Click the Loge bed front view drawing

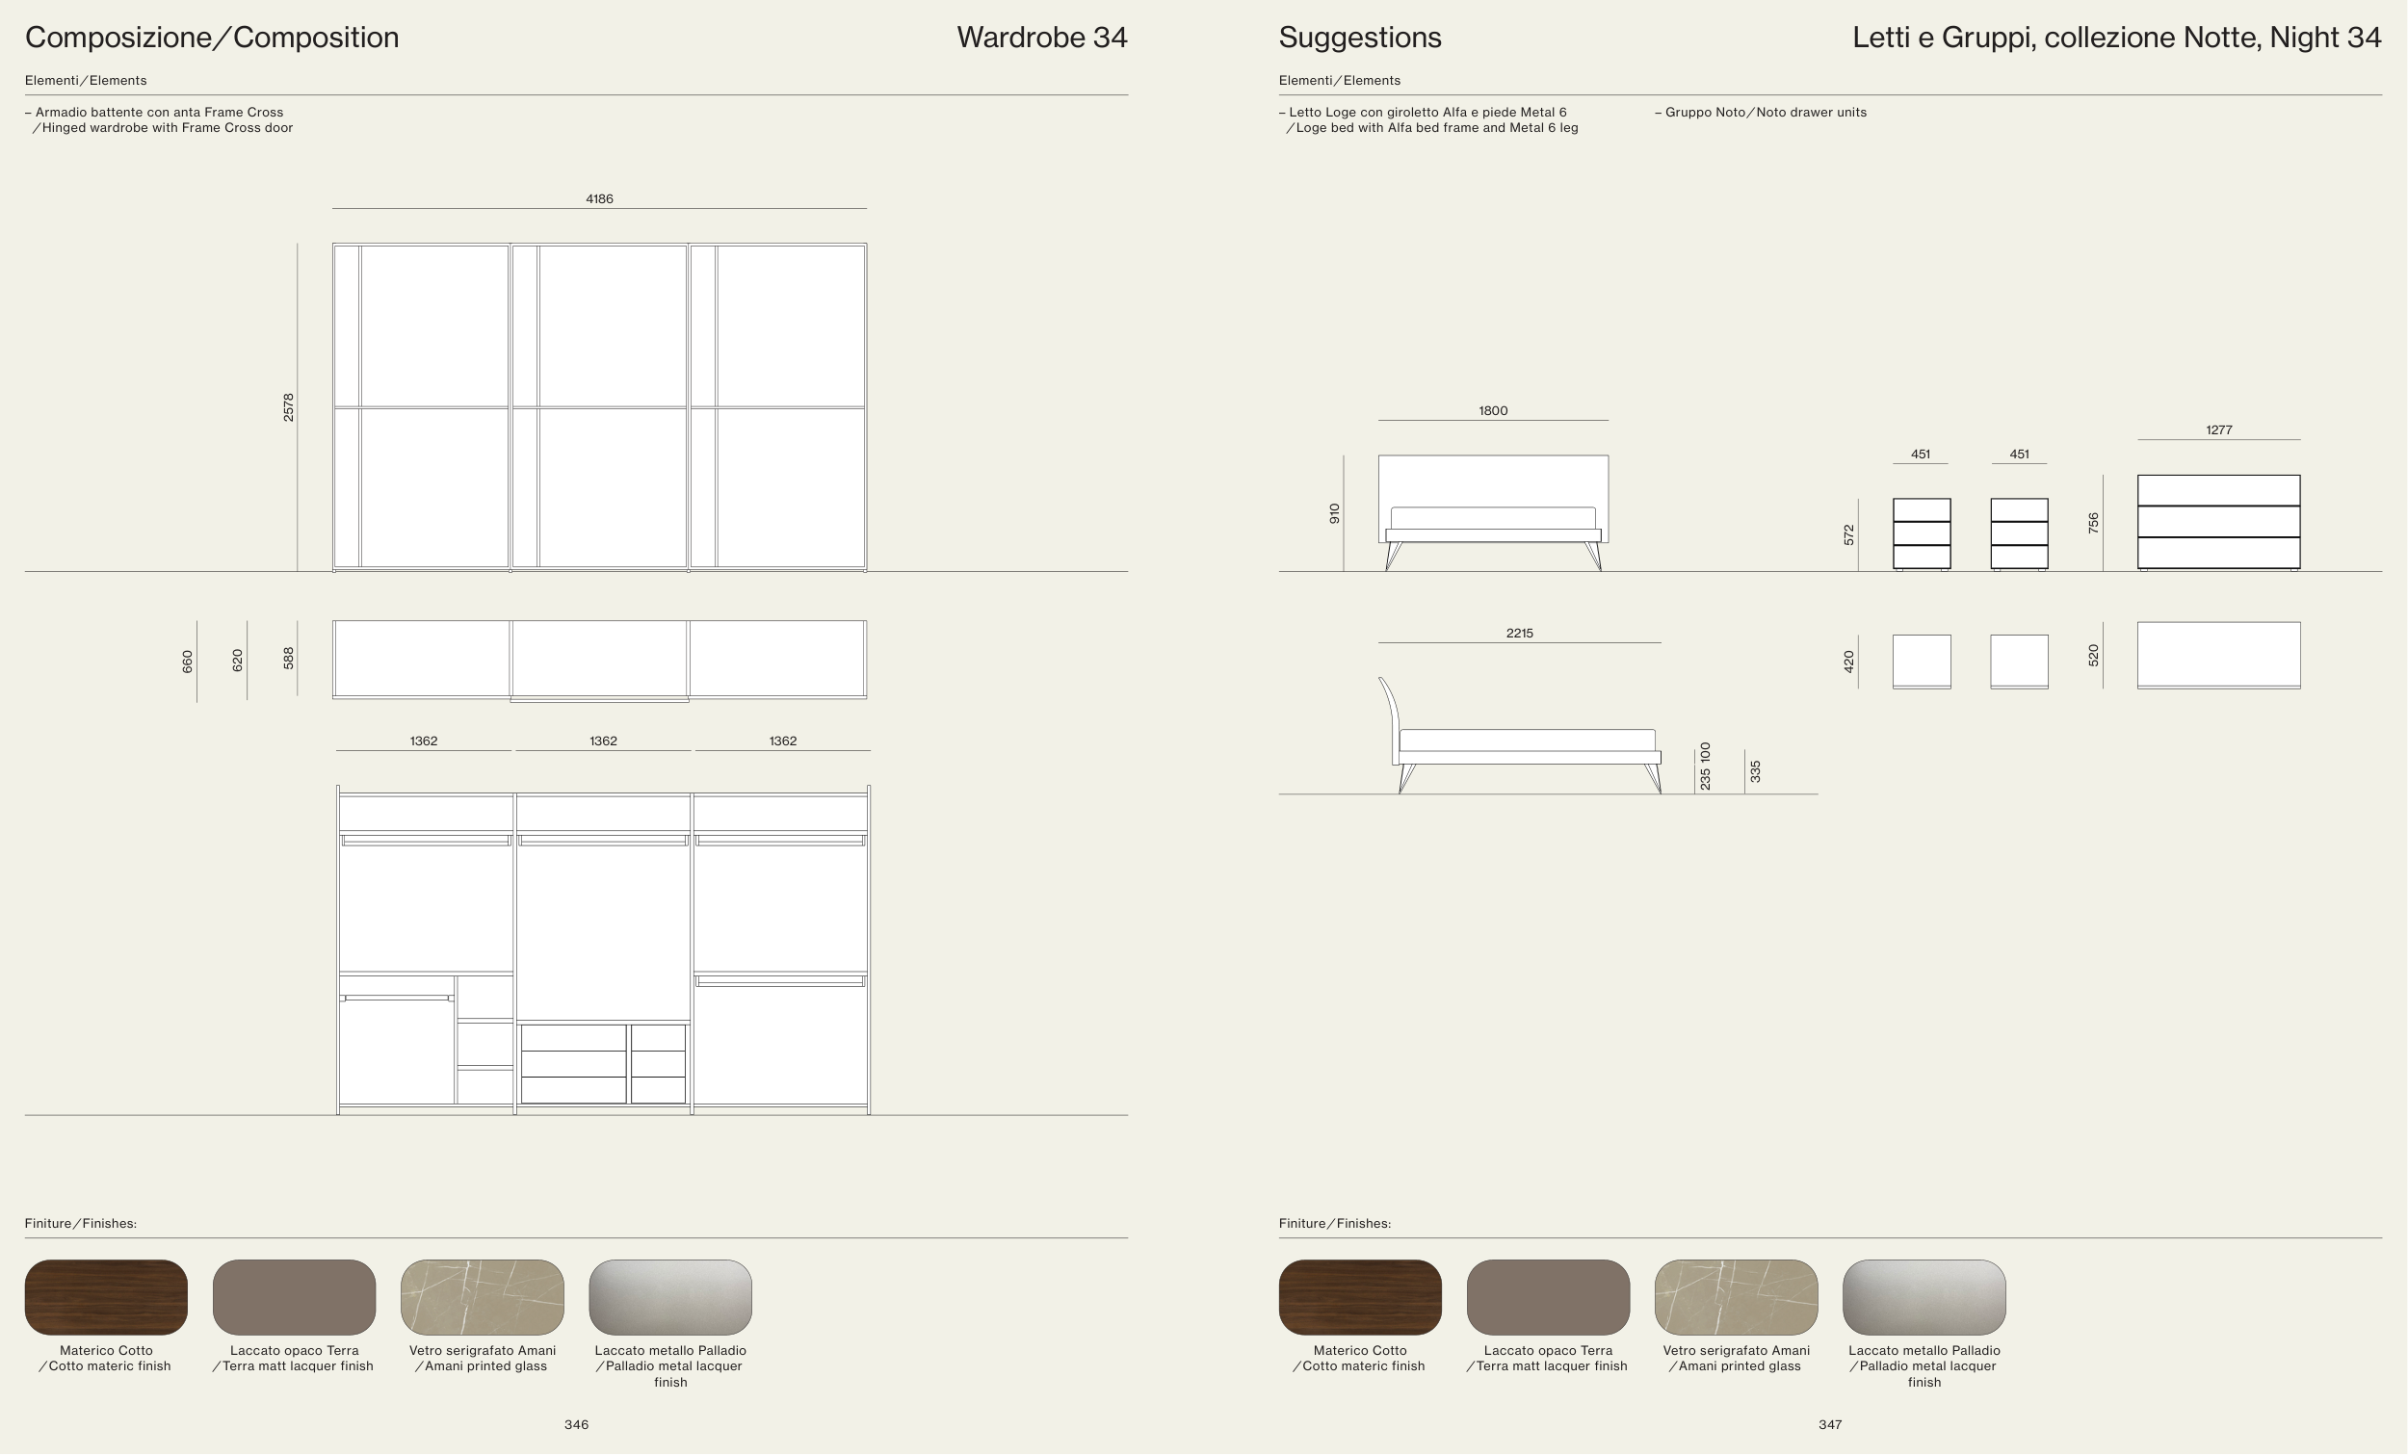pos(1492,512)
